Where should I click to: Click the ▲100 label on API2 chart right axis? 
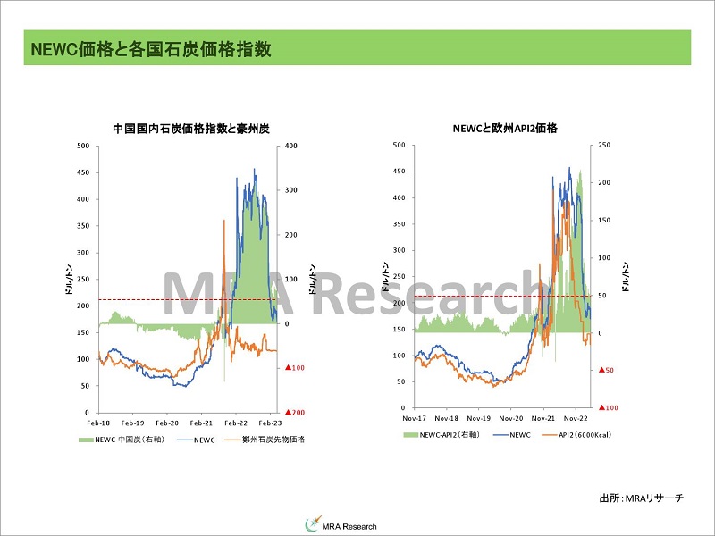(608, 407)
